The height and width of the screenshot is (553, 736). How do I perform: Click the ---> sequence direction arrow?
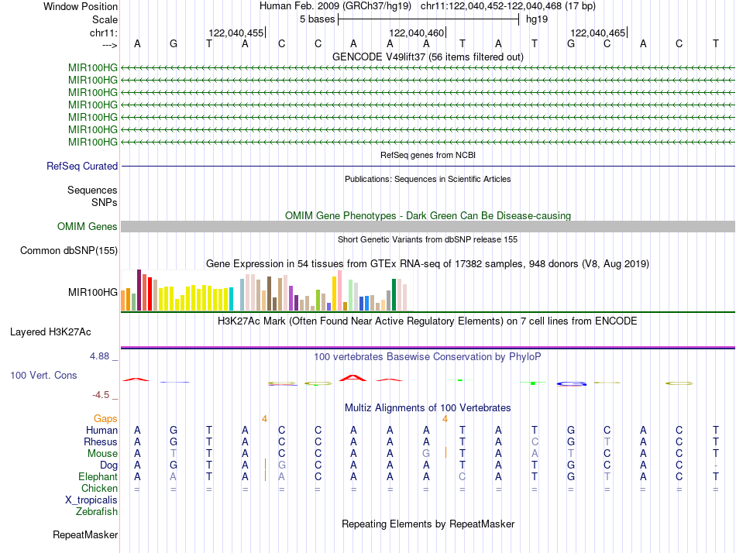point(109,45)
